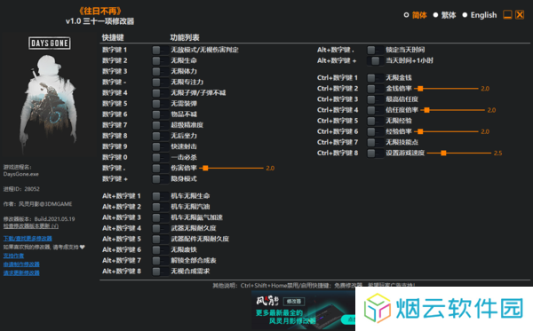Select the 繁体 language radio button

click(435, 15)
